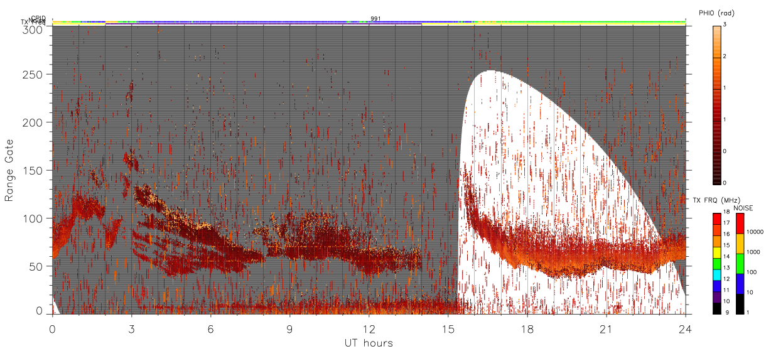Screen dimensions: 771x356
Task: Click the CPID color strip above the plot
Action: tap(369, 21)
